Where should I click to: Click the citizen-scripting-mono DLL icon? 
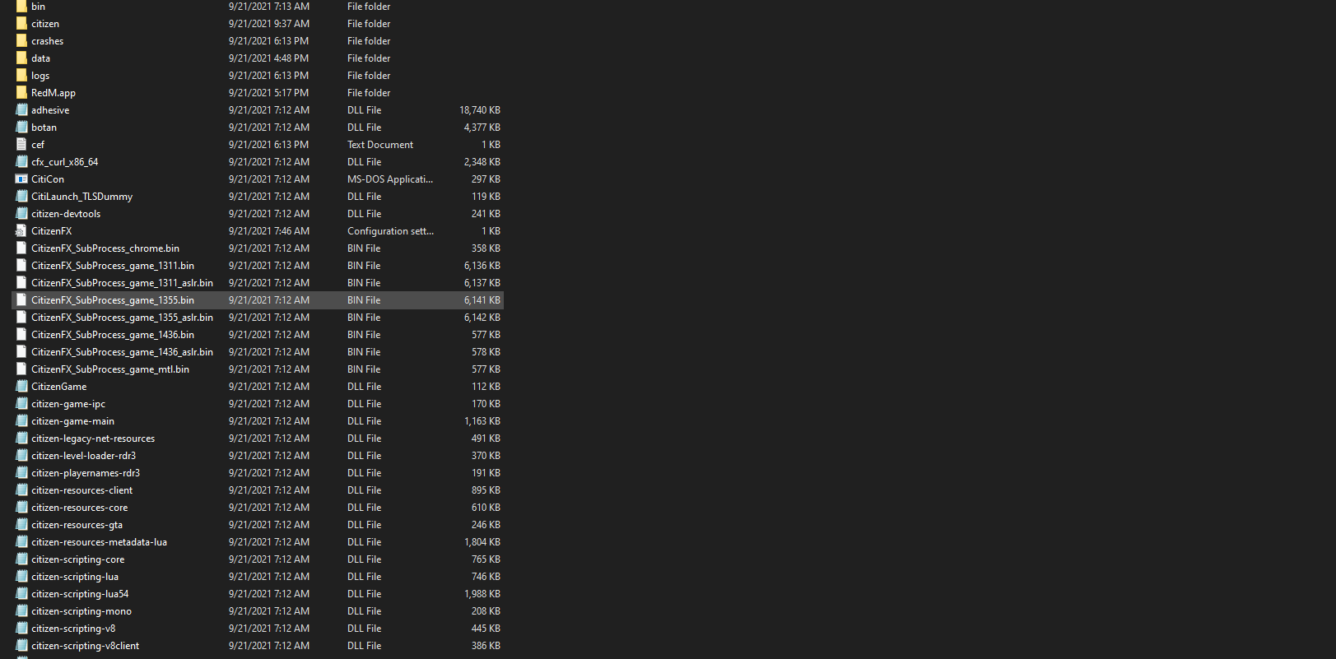click(21, 610)
